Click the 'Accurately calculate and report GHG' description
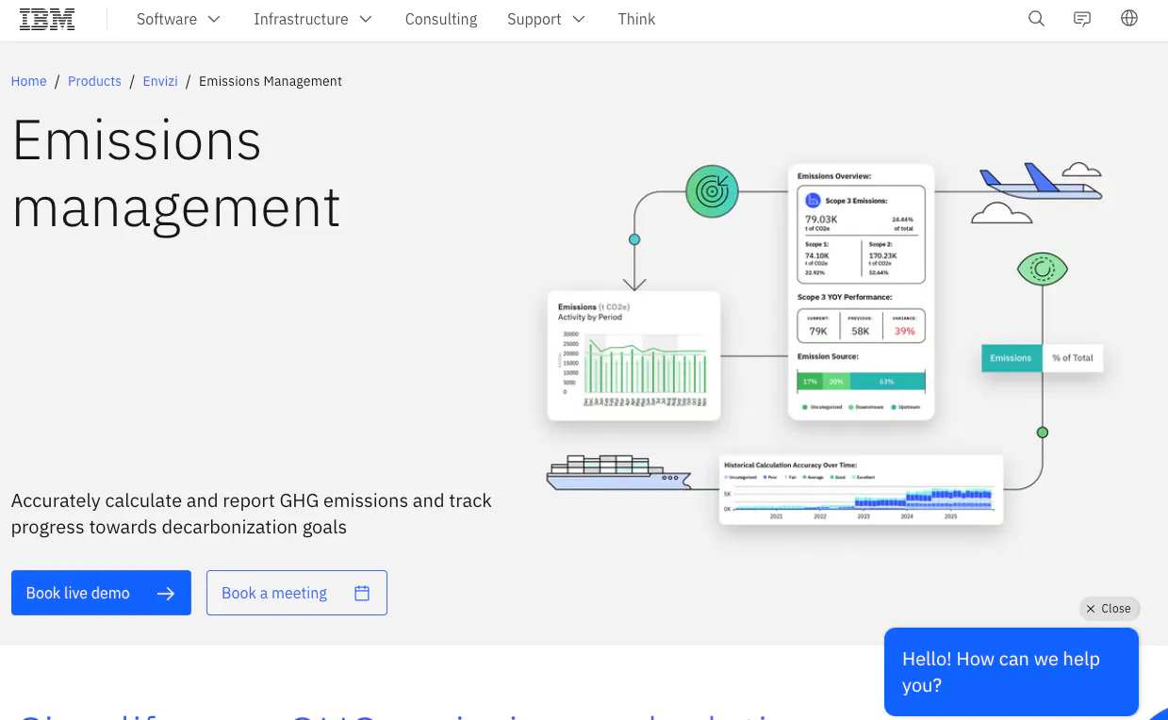The height and width of the screenshot is (720, 1168). pos(252,514)
